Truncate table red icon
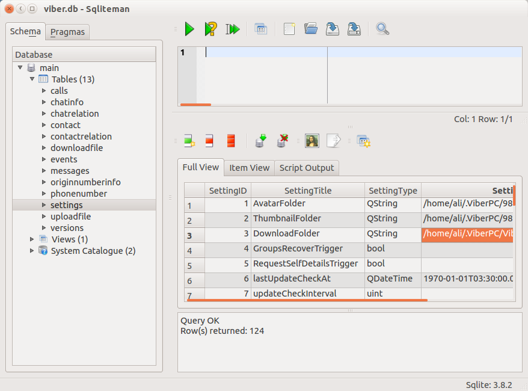Image resolution: width=528 pixels, height=391 pixels. pyautogui.click(x=231, y=141)
